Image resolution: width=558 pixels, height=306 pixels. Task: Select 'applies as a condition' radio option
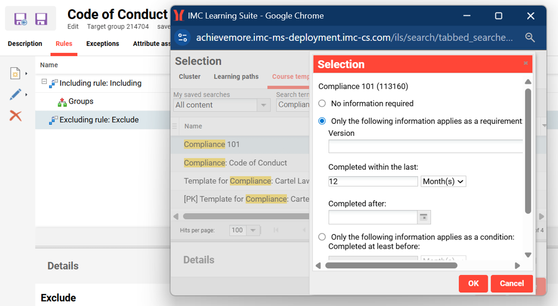(x=322, y=237)
